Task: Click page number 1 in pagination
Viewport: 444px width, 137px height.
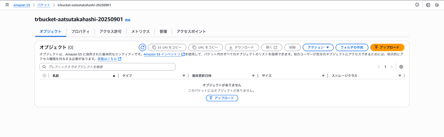Action: click(x=385, y=67)
